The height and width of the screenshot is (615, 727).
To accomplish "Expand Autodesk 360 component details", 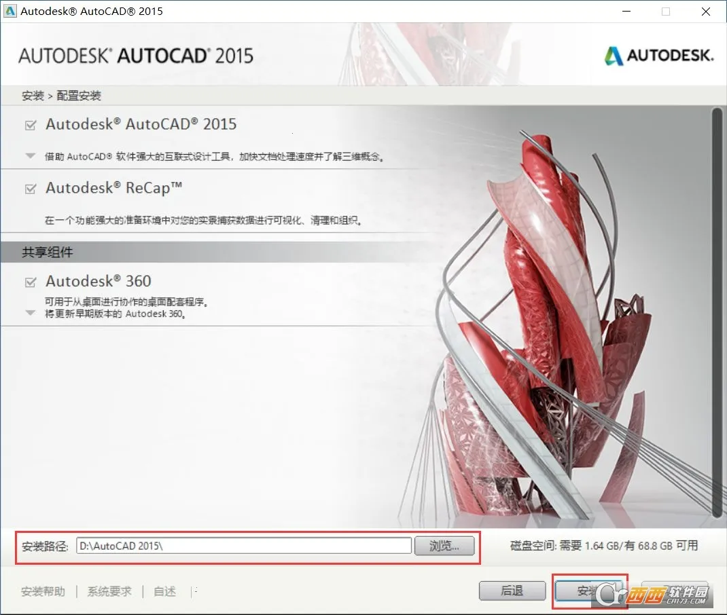I will coord(30,313).
